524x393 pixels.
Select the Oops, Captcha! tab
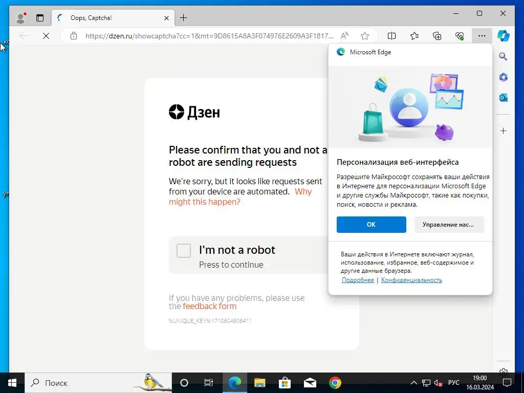click(x=113, y=18)
